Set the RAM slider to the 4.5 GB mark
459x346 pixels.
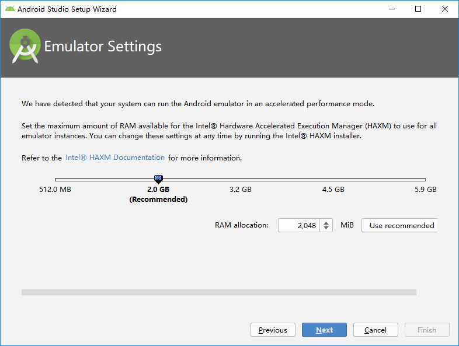[333, 180]
